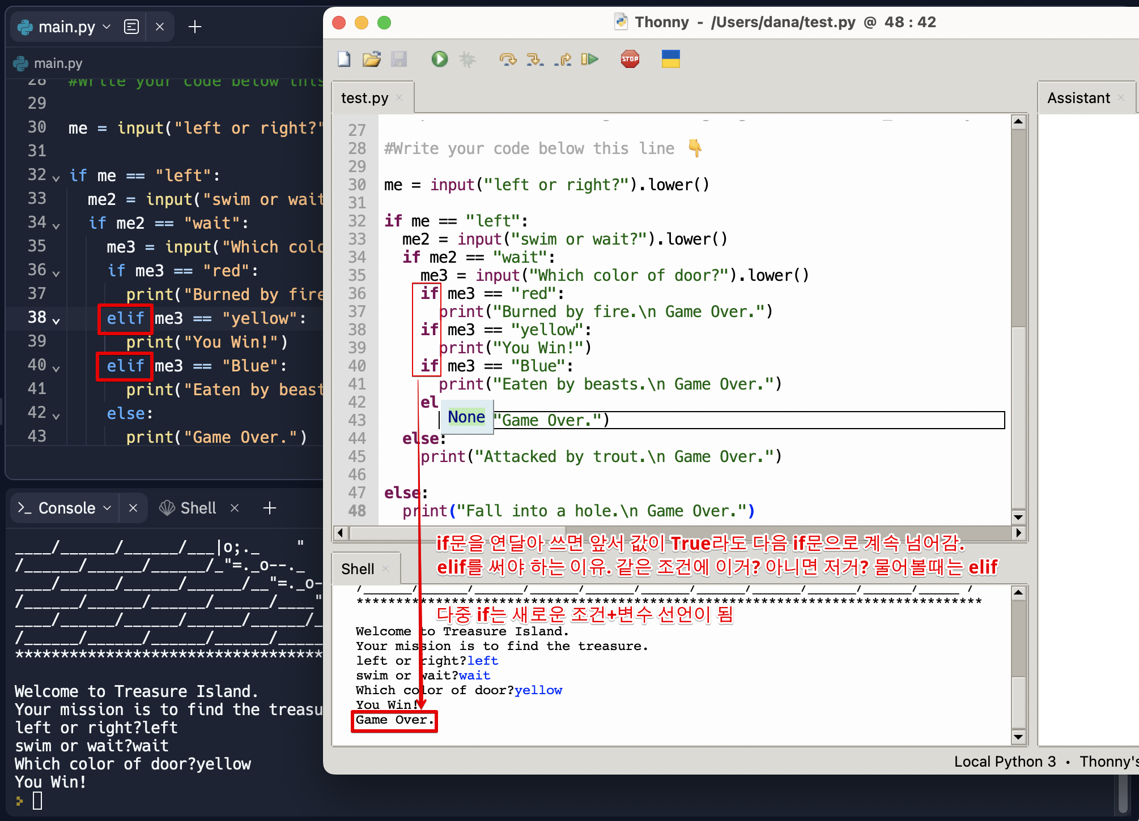Click the Ukraine flag icon in toolbar
The width and height of the screenshot is (1139, 821).
(x=671, y=59)
